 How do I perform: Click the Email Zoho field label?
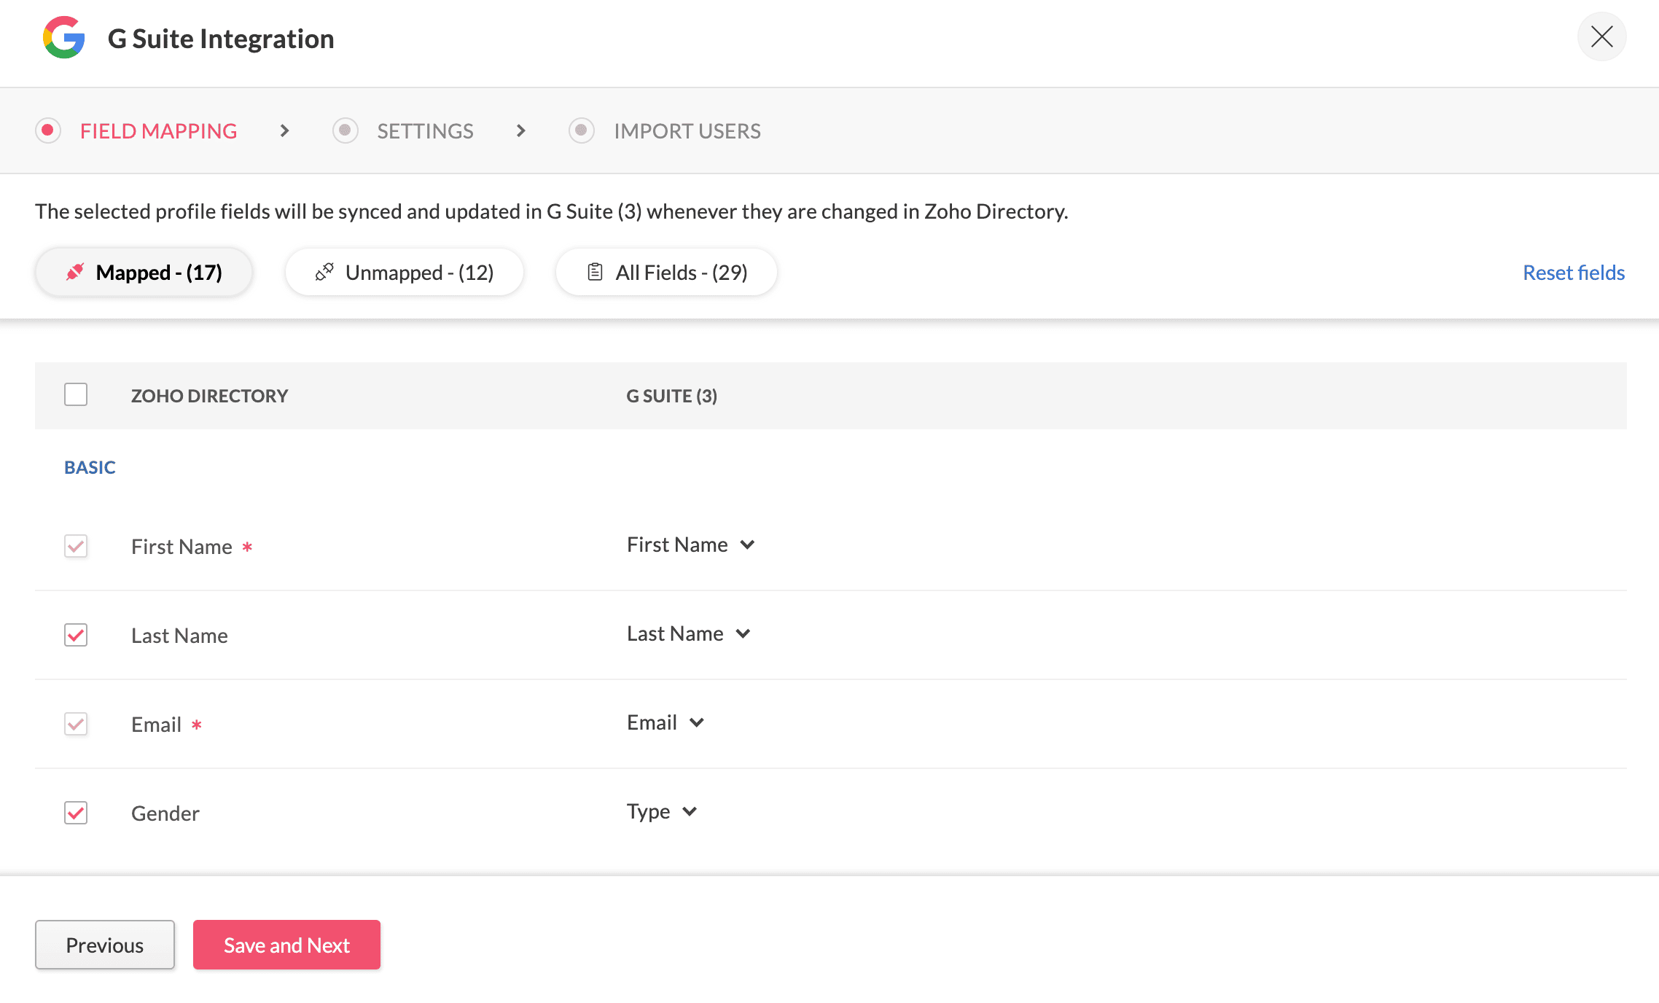coord(156,725)
